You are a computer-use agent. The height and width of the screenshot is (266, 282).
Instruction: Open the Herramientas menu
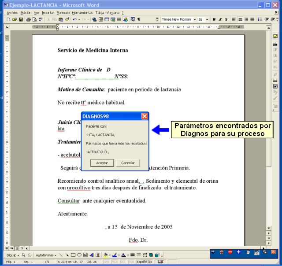click(82, 13)
